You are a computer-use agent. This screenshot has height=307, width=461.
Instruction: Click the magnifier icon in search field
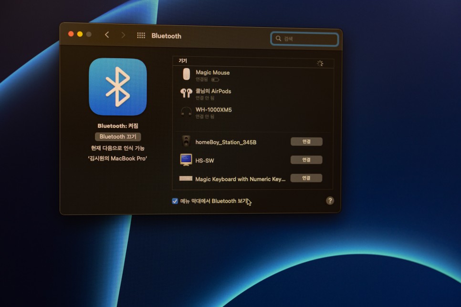pyautogui.click(x=278, y=38)
